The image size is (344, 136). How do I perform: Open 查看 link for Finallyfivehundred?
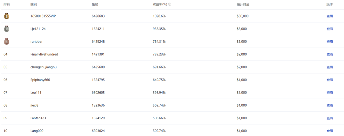tap(330, 54)
